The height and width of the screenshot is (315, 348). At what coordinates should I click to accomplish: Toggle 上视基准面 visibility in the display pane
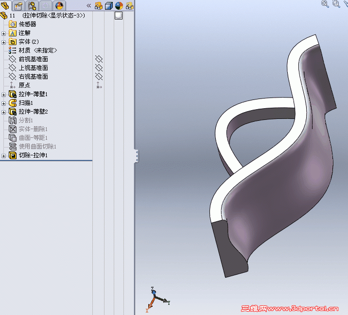[x=99, y=67]
